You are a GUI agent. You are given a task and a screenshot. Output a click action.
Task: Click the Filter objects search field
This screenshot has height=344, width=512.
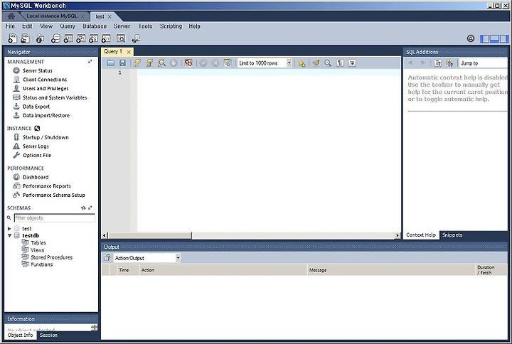point(55,218)
